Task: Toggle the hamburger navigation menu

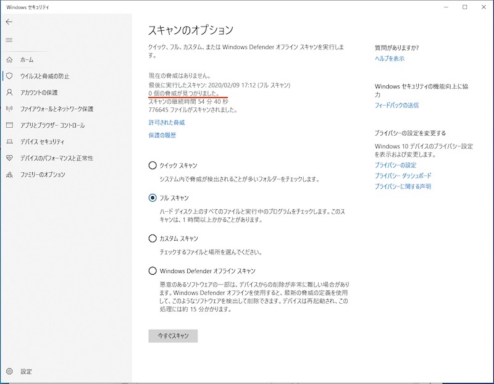Action: click(x=9, y=40)
